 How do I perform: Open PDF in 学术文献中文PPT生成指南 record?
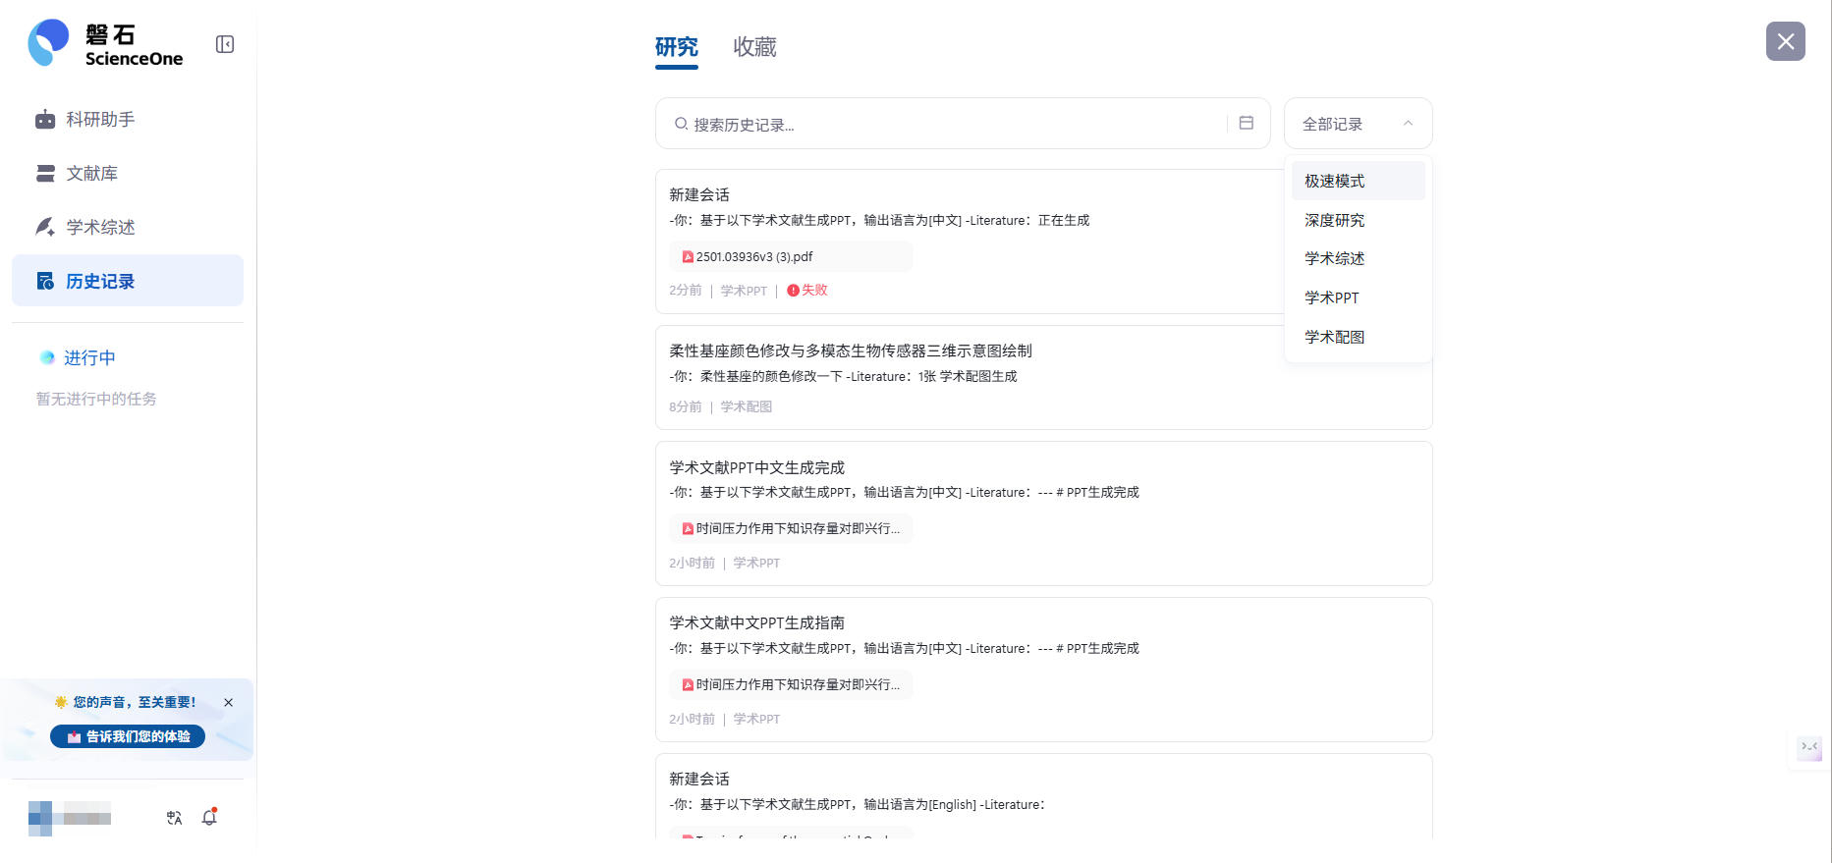point(791,684)
